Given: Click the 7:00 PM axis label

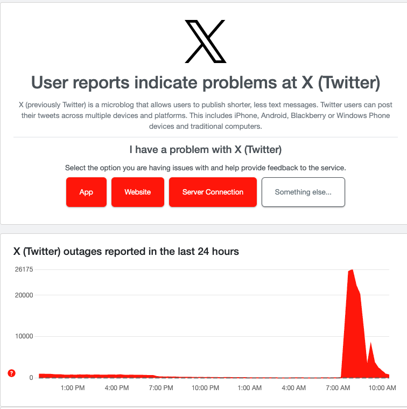Looking at the screenshot, I should pyautogui.click(x=161, y=388).
